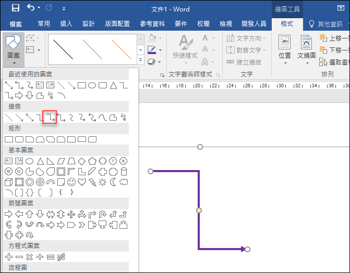This screenshot has width=350, height=273.
Task: Open the 位置 position dropdown
Action: (x=285, y=48)
